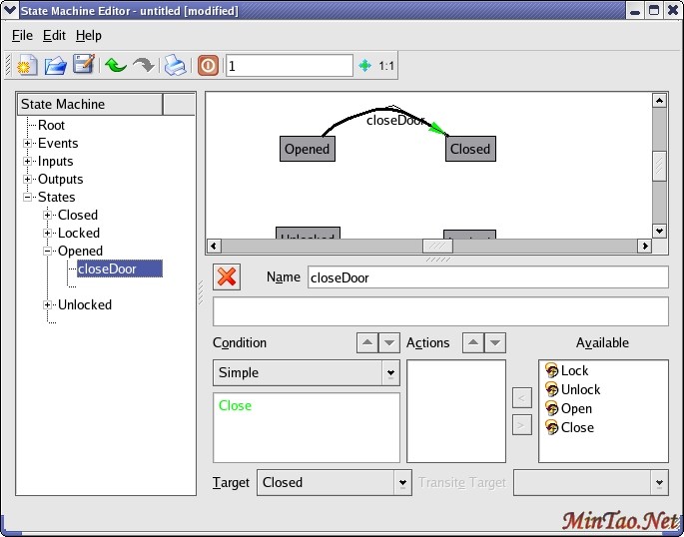Click the gray Redo arrow

144,66
